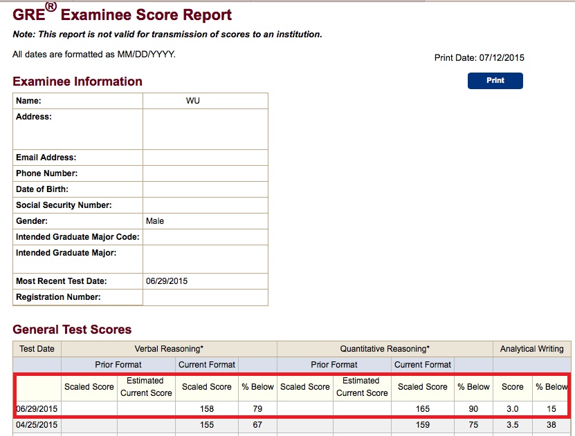The height and width of the screenshot is (436, 575).
Task: Click the Most Recent Test Date: label
Action: coord(62,281)
